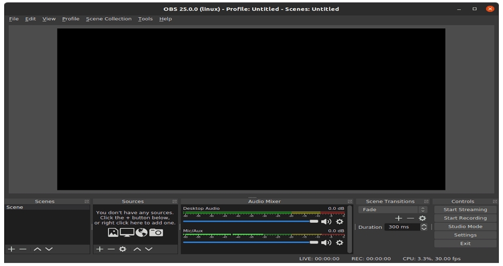The height and width of the screenshot is (266, 503).
Task: Open the View menu
Action: 49,19
